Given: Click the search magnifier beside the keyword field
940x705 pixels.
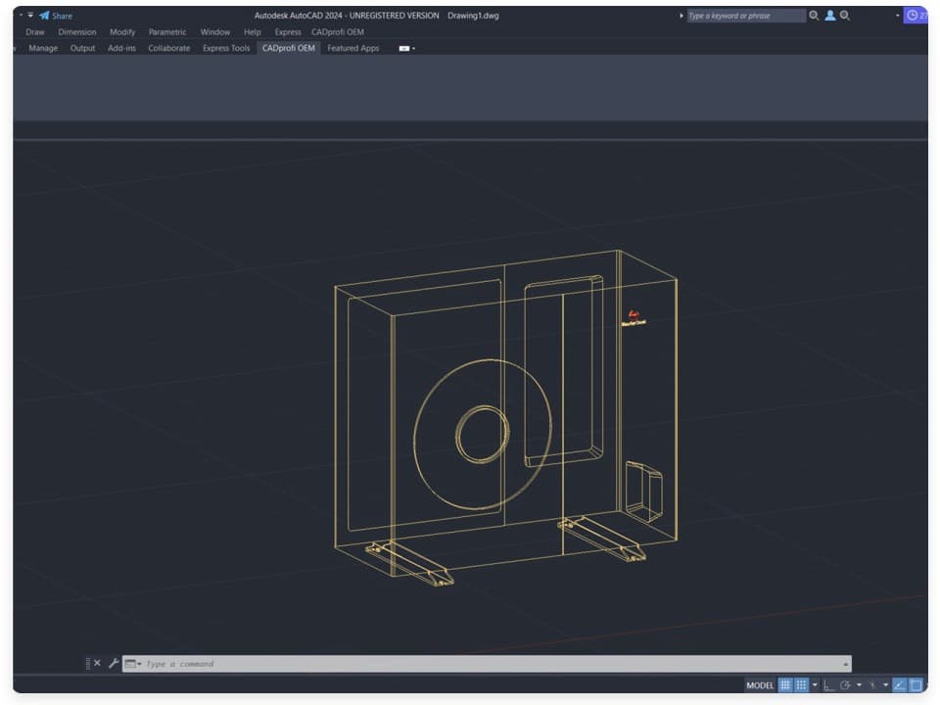Looking at the screenshot, I should pos(814,16).
